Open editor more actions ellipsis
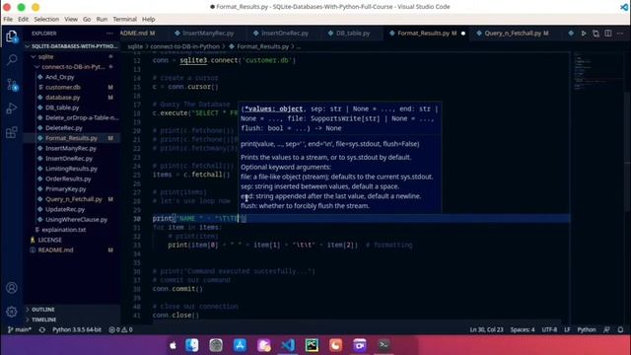 click(620, 34)
